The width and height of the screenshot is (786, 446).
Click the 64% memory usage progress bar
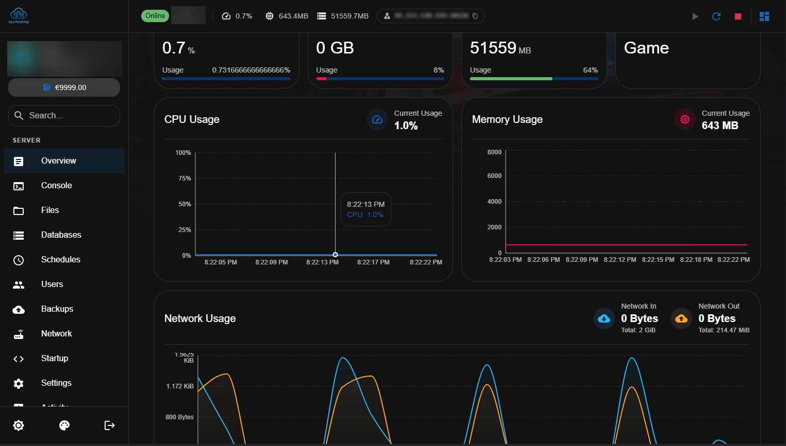tap(534, 79)
